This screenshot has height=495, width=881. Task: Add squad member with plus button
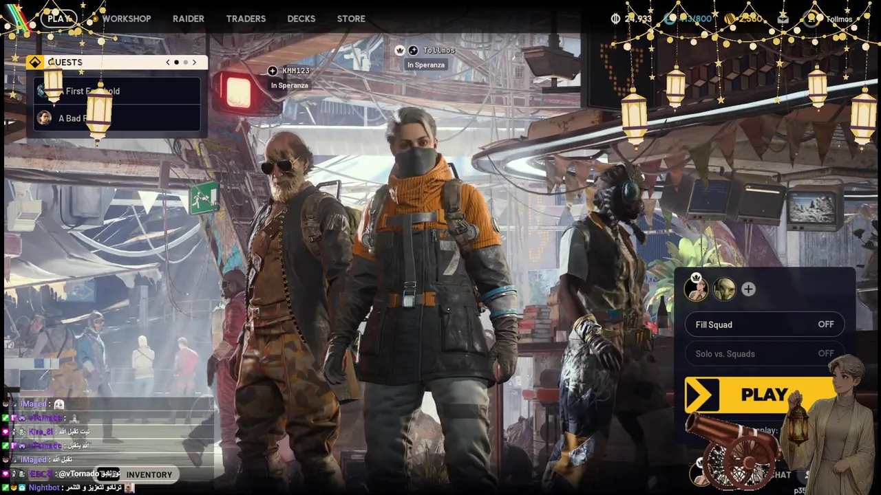pyautogui.click(x=748, y=289)
